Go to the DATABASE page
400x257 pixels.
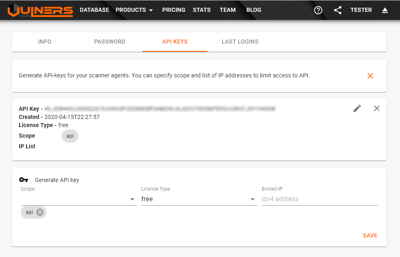point(94,10)
